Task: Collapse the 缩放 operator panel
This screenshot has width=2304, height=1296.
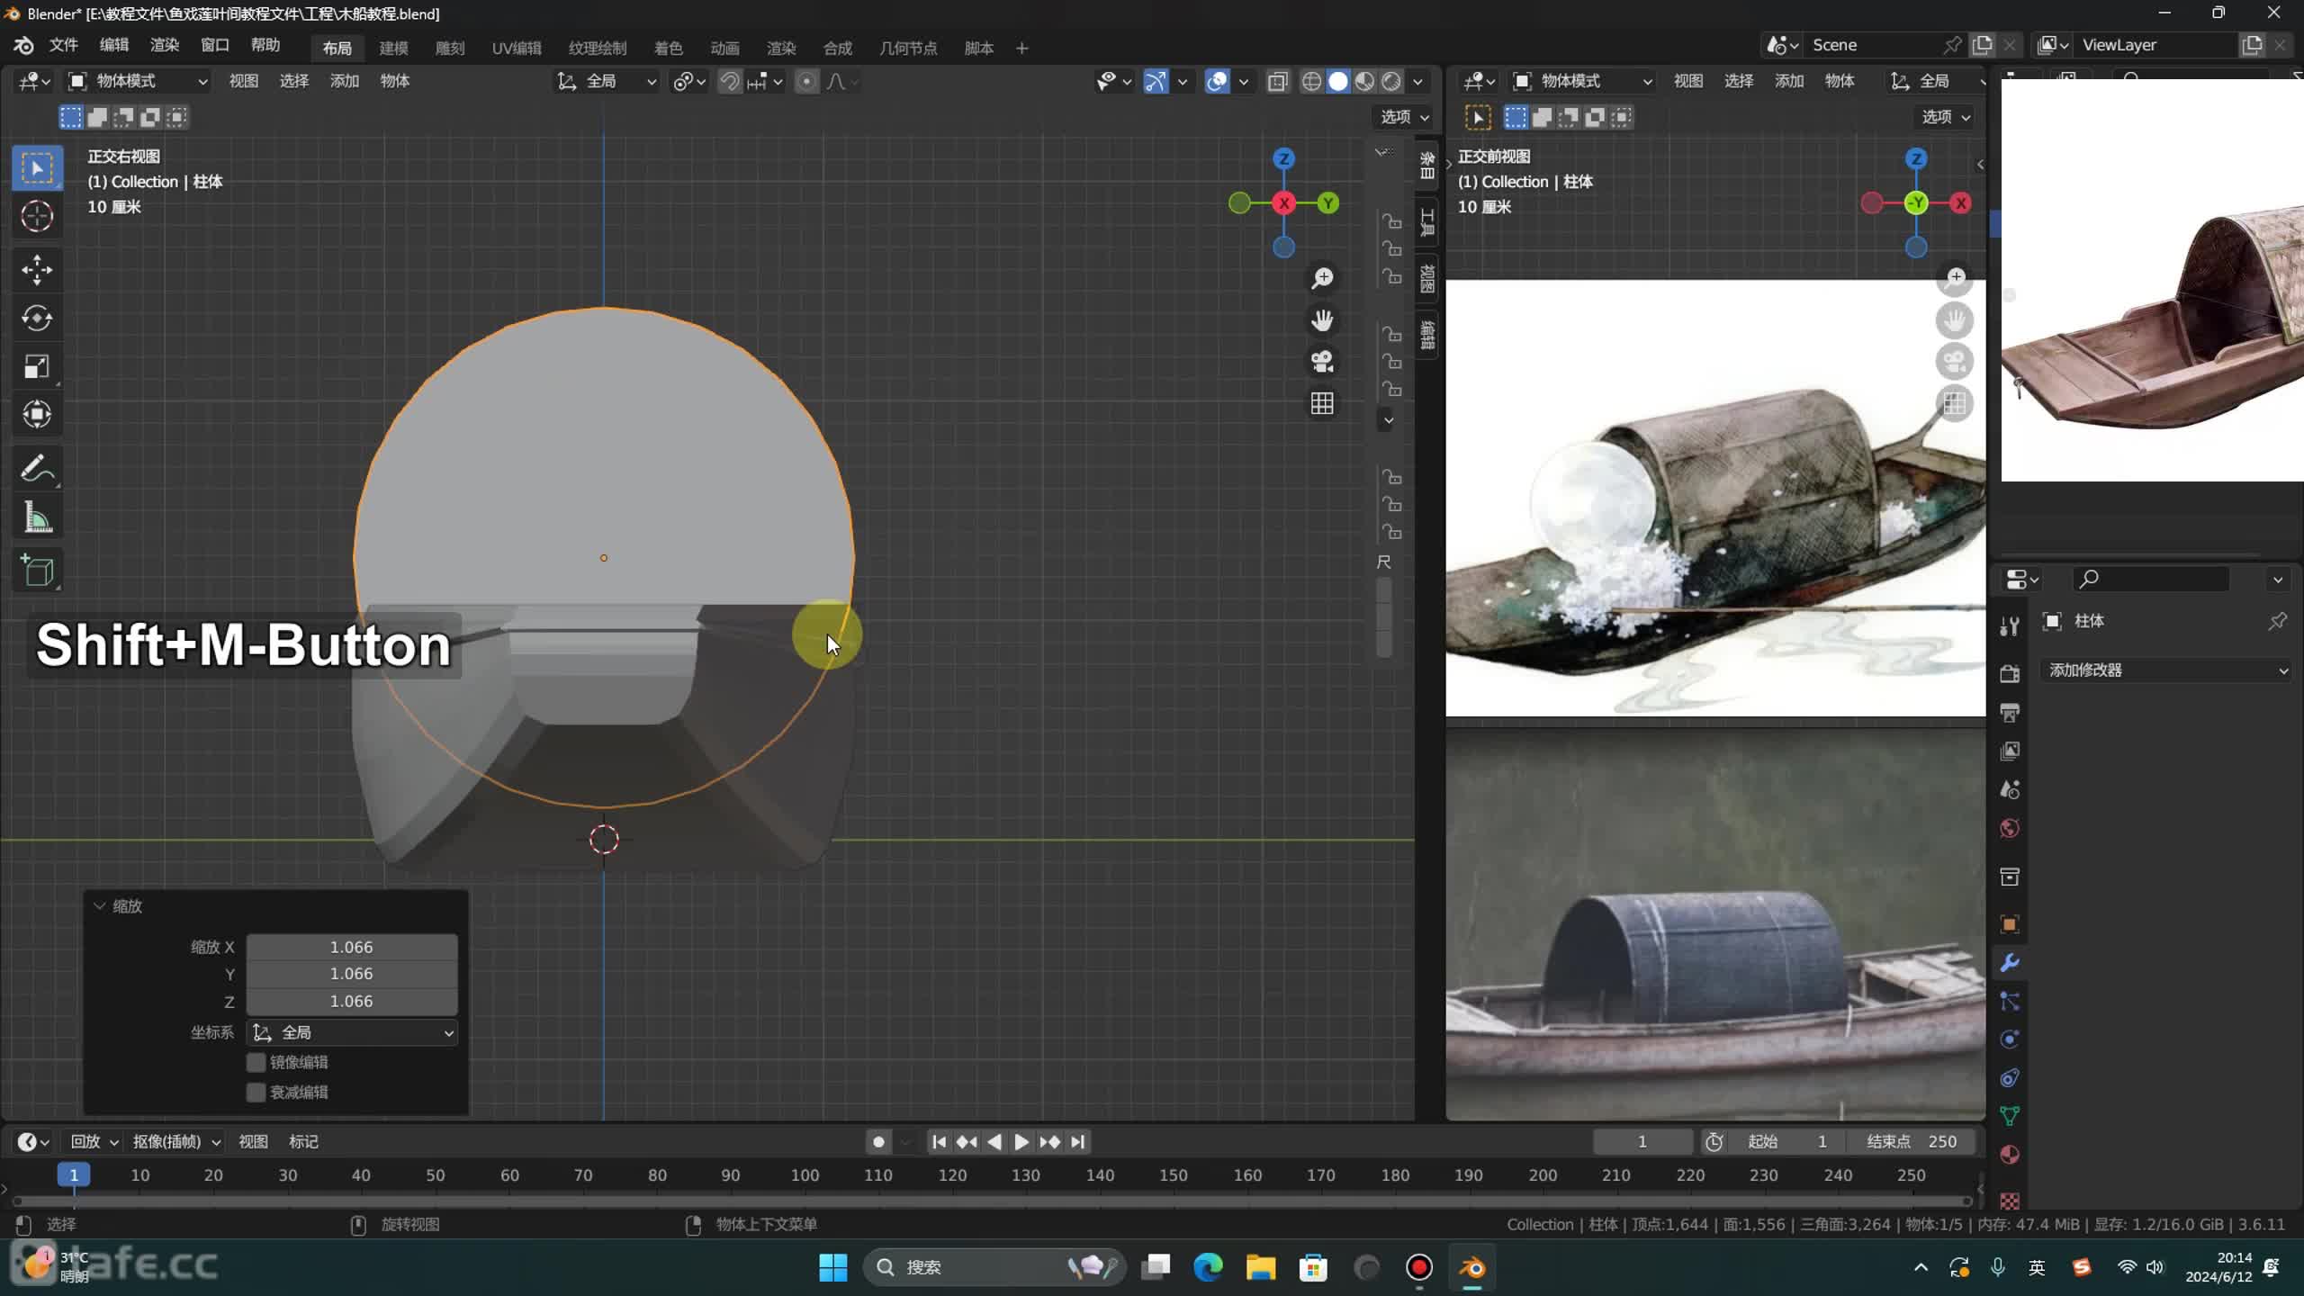Action: [100, 906]
